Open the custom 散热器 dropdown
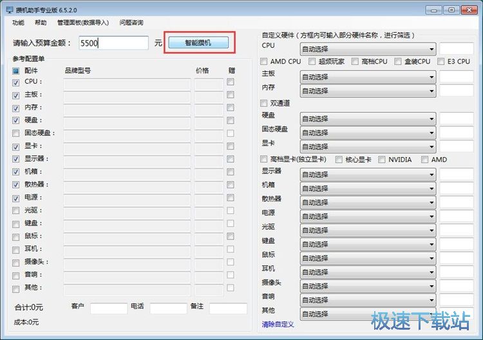 [x=368, y=202]
